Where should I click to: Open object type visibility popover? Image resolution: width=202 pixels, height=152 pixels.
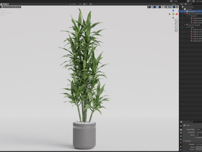point(149,7)
